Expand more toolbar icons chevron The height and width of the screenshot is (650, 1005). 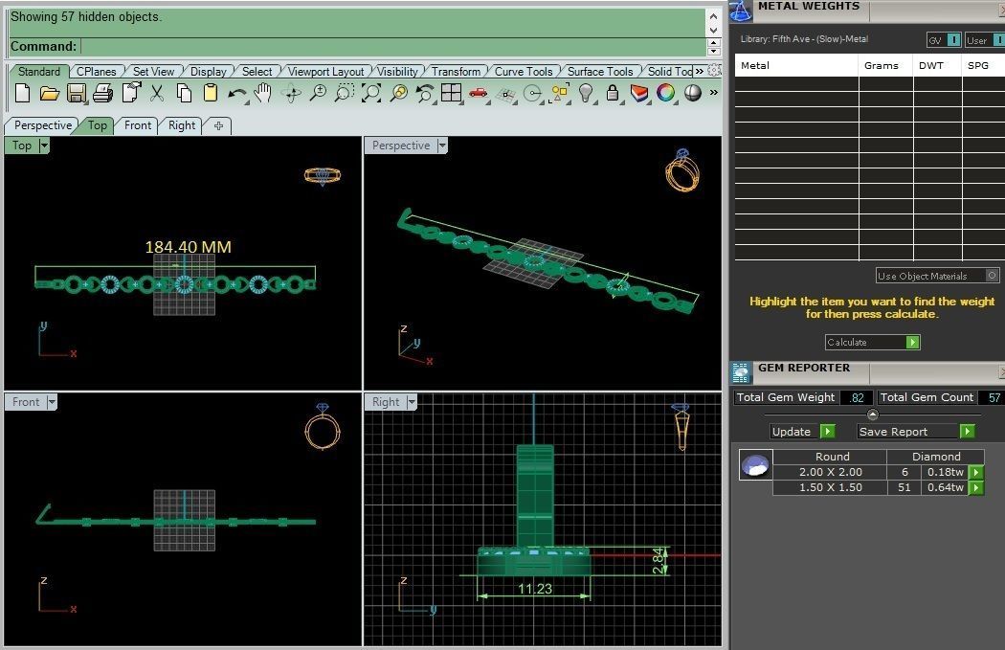point(713,93)
